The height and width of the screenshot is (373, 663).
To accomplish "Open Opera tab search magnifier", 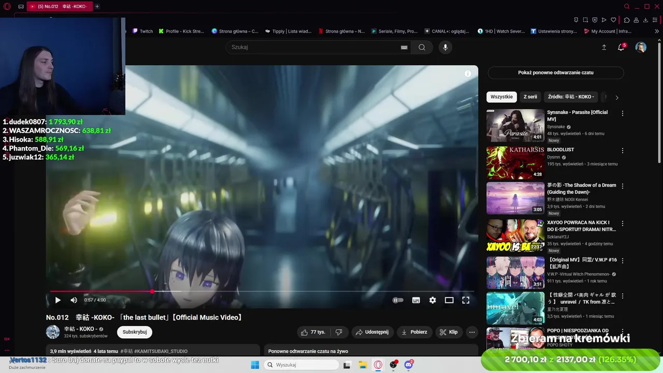I will pos(627,6).
